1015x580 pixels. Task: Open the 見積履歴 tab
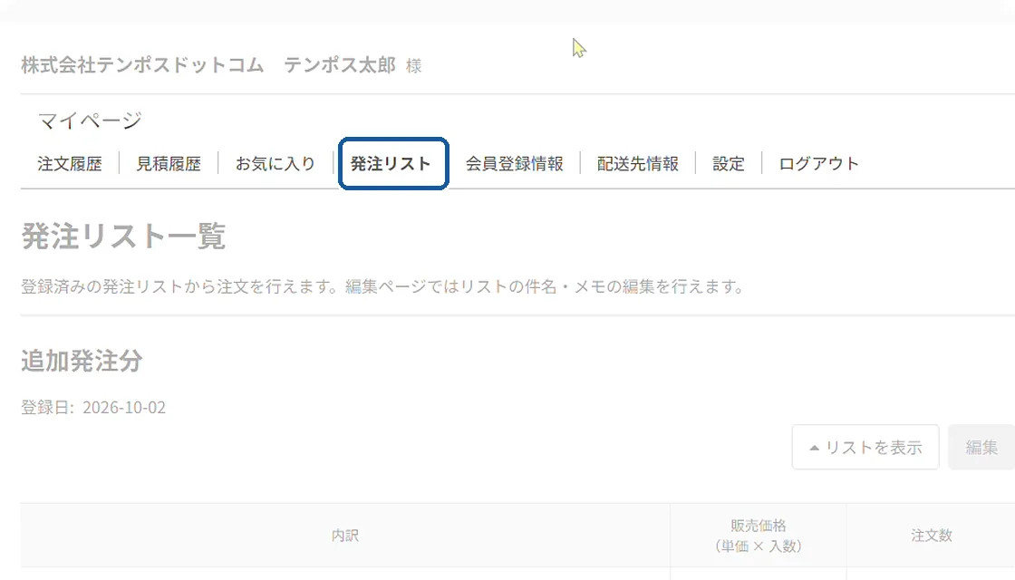point(169,164)
